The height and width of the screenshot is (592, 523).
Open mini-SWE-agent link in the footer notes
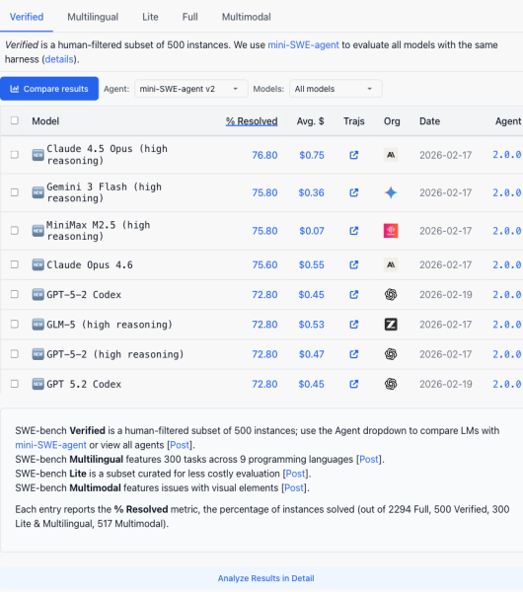tap(50, 445)
